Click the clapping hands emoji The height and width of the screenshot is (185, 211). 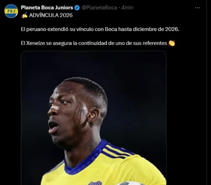[172, 43]
